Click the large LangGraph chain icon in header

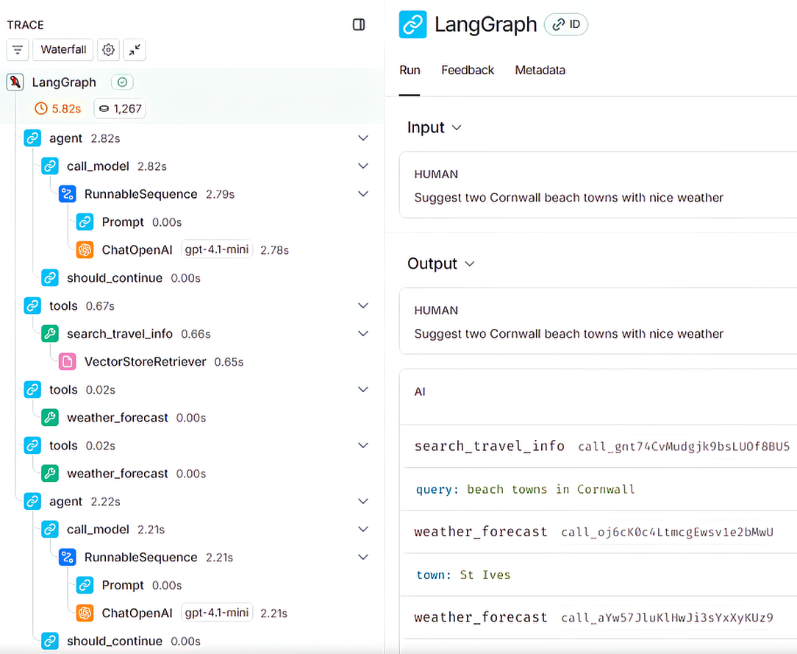tap(412, 24)
